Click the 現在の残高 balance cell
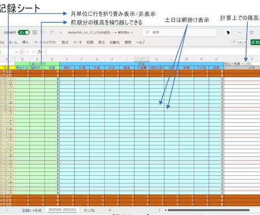Image resolution: width=260 pixels, height=215 pixels. (x=242, y=64)
